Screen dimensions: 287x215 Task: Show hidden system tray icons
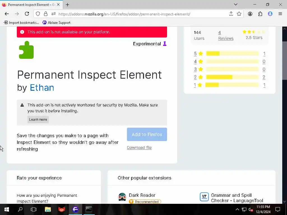point(237,209)
